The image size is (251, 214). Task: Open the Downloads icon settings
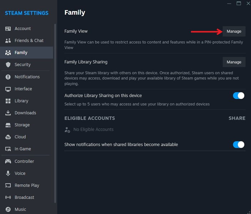(8, 113)
